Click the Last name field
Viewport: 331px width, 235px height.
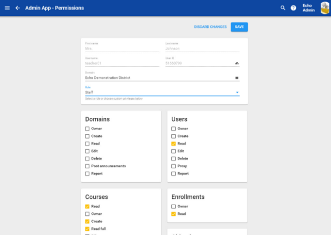coord(202,48)
